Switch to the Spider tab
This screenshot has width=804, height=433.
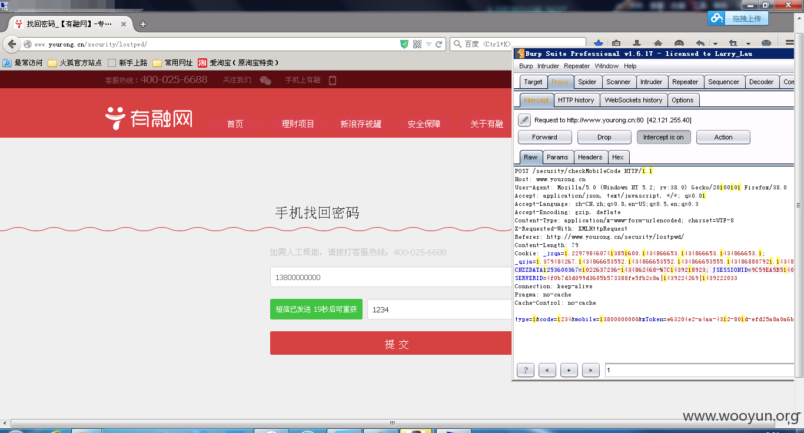(x=587, y=82)
